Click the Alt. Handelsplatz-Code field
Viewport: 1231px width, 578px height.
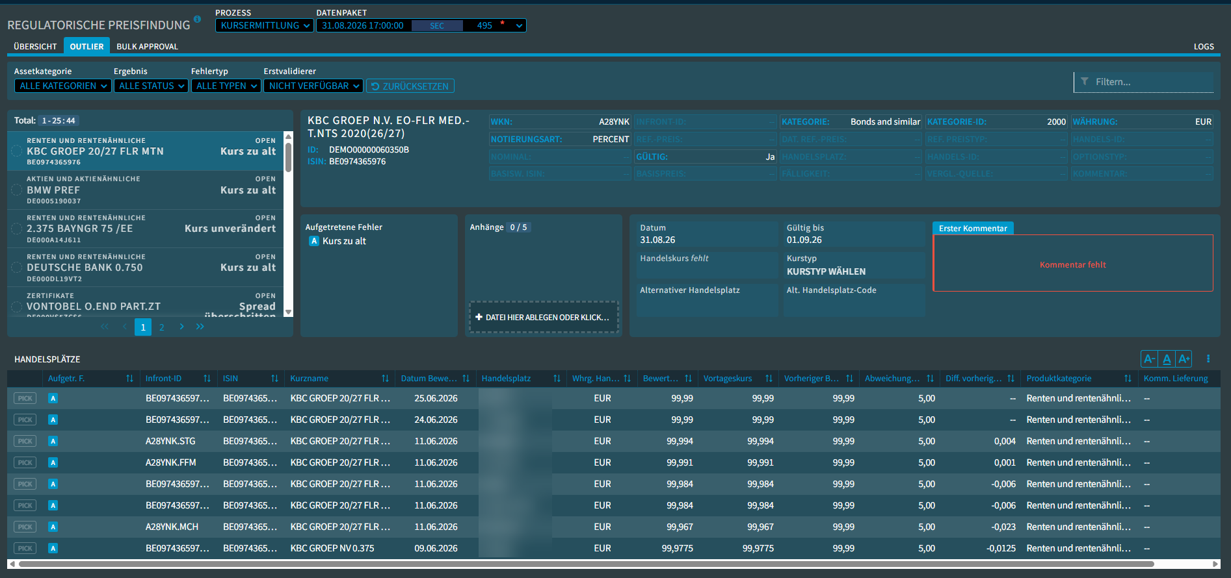coord(854,300)
